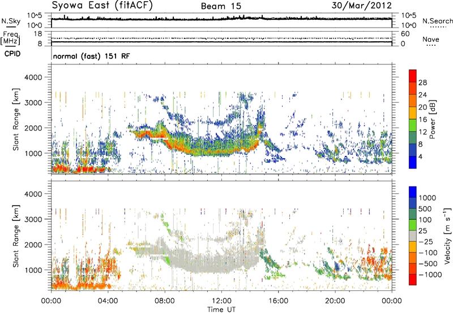This screenshot has width=453, height=313.
Task: Click the red top of Power color bar
Action: (x=413, y=76)
